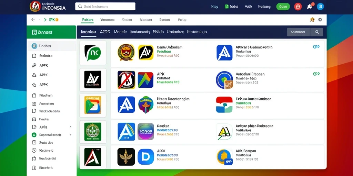
Task: Select Unobes in the sidebar
Action: (x=52, y=46)
